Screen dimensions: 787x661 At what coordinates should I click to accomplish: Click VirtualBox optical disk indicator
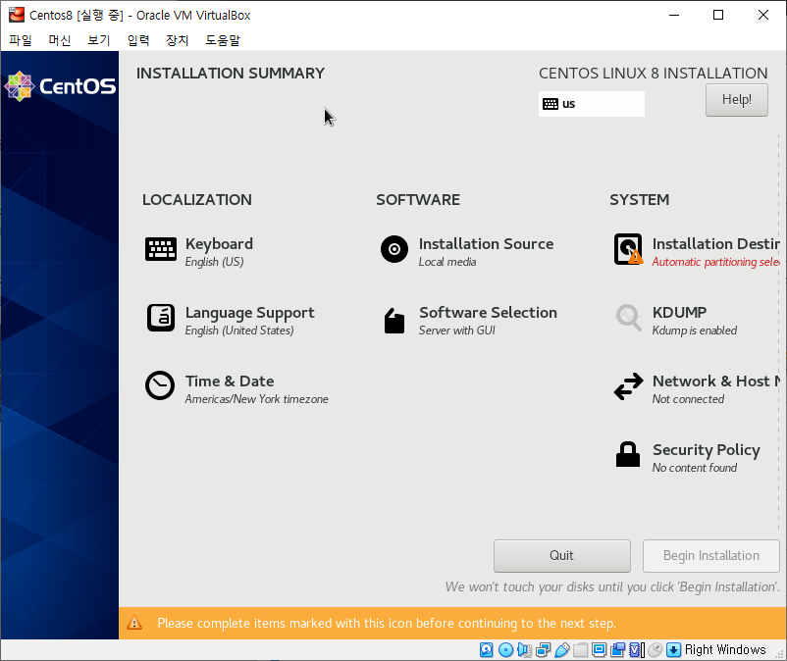click(x=506, y=650)
